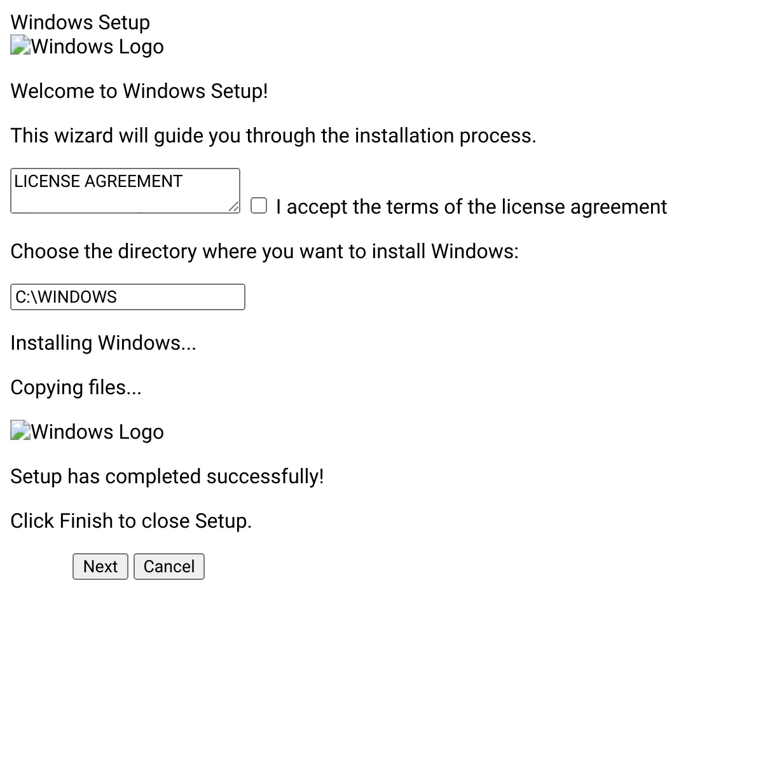The image size is (763, 763).
Task: Click the 'Click Finish to close Setup.' text
Action: pyautogui.click(x=132, y=521)
